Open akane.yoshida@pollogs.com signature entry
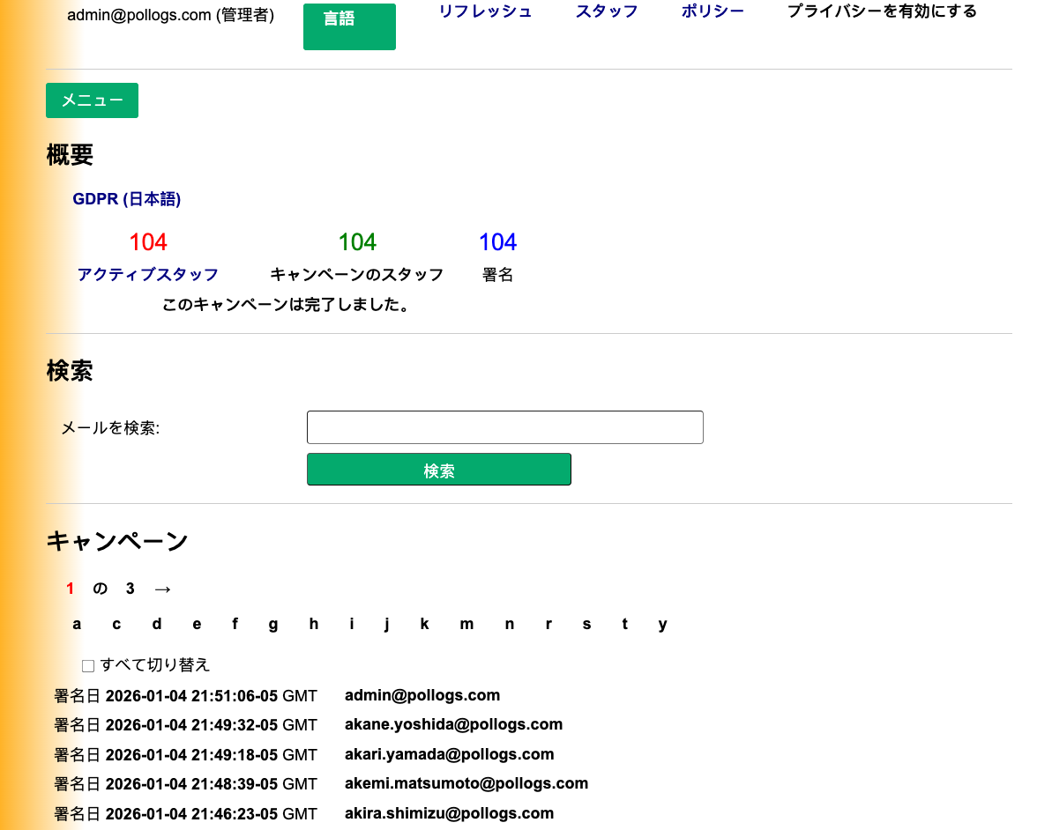 (452, 724)
